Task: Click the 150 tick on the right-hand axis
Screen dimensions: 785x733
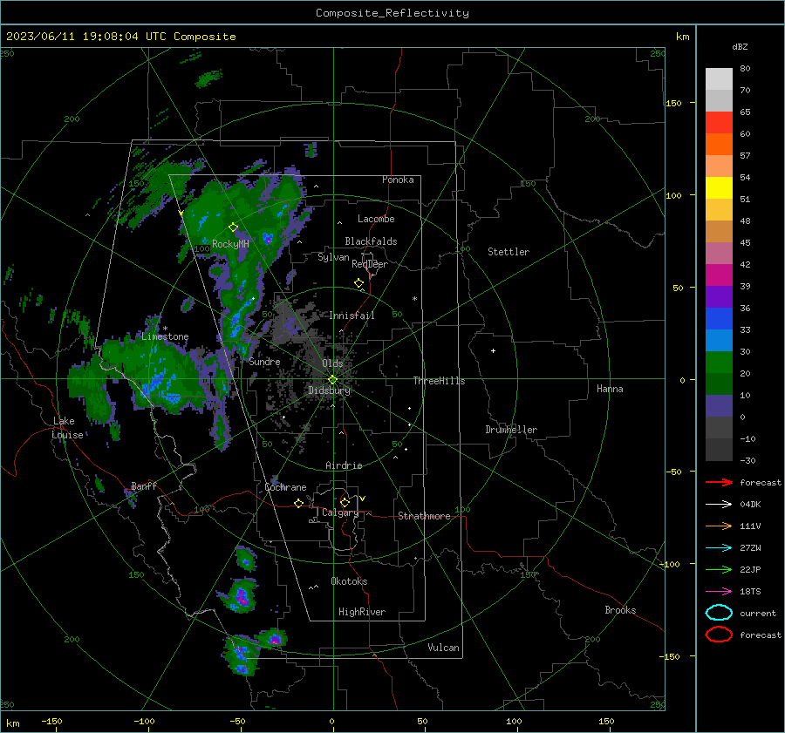Action: pos(673,103)
